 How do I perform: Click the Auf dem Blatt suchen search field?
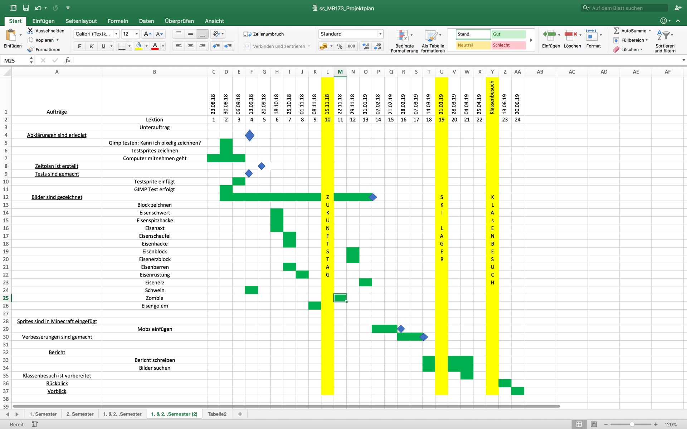[x=624, y=8]
